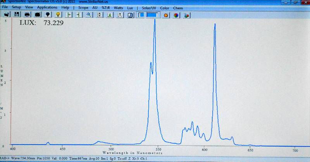Screen dimensions: 310x162
Task: Toggle the wide blue rectangle button
Action: 153,15
